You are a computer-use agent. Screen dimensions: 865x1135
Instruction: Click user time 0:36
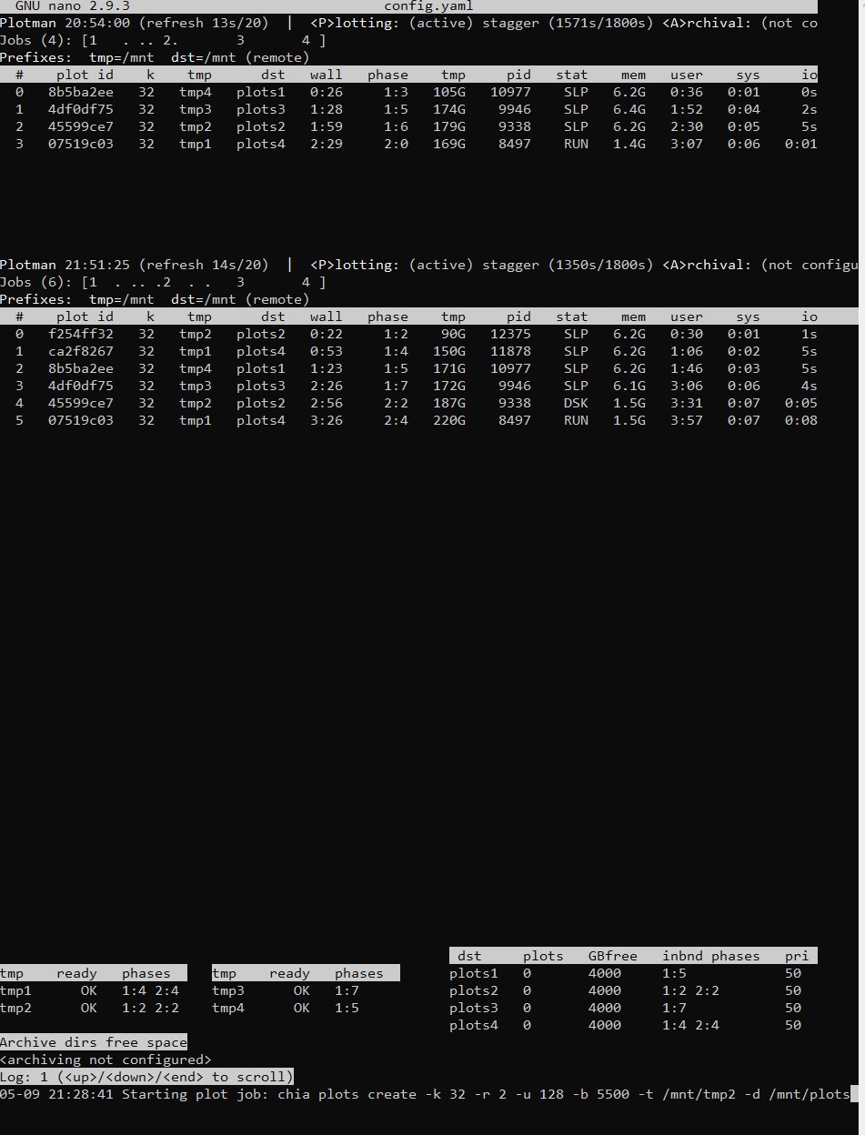687,92
